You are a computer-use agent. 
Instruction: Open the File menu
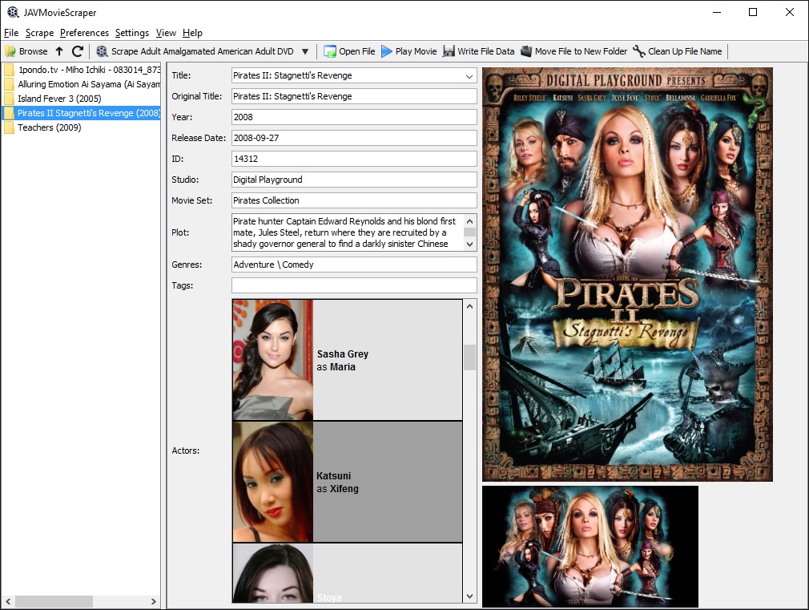[11, 33]
